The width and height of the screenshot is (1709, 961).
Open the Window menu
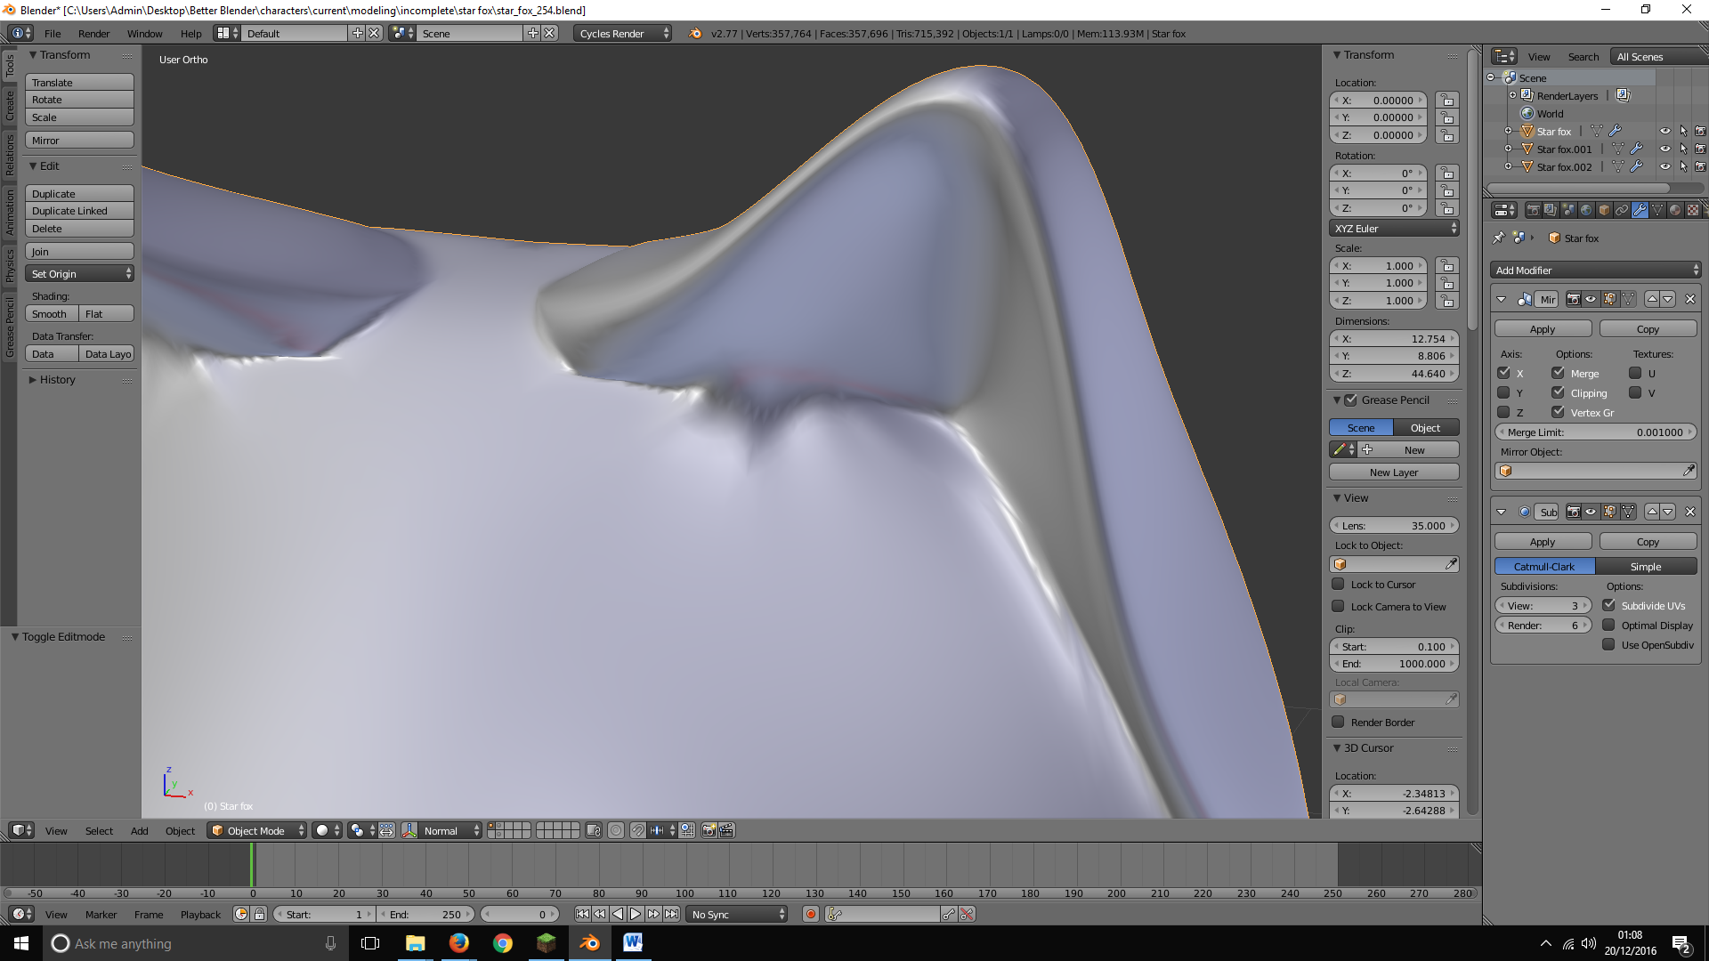[x=144, y=33]
